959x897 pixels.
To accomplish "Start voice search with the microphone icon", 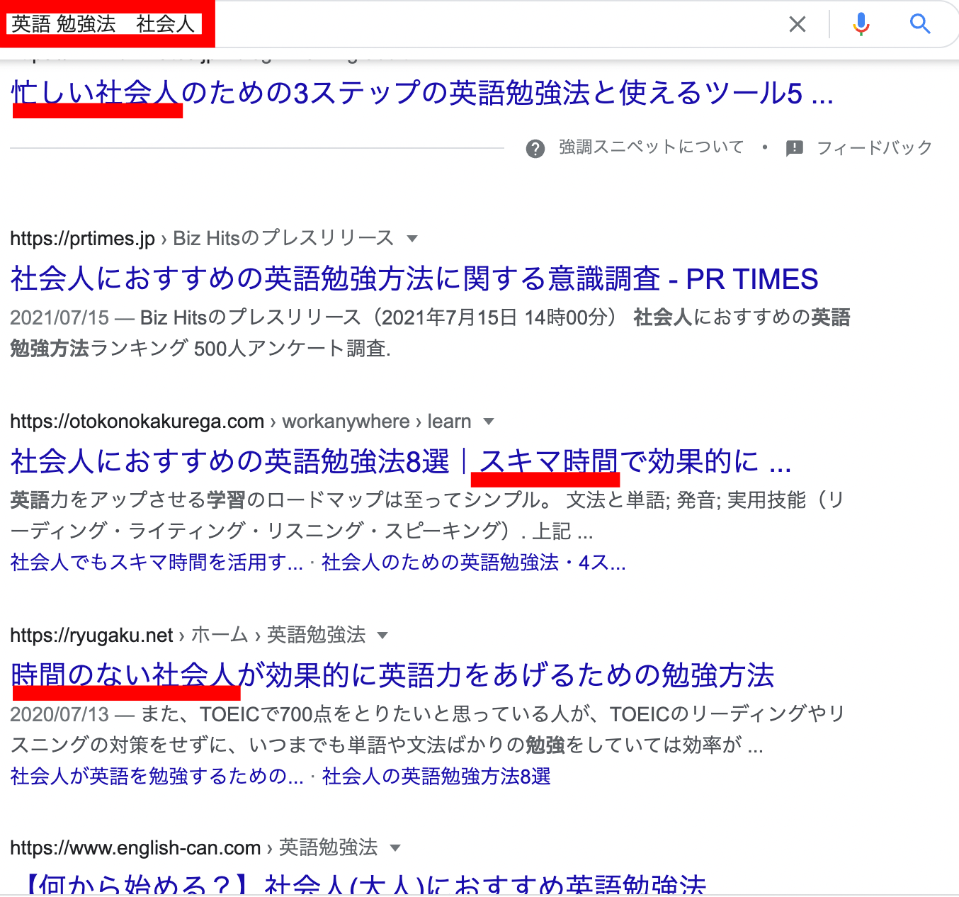I will point(861,24).
